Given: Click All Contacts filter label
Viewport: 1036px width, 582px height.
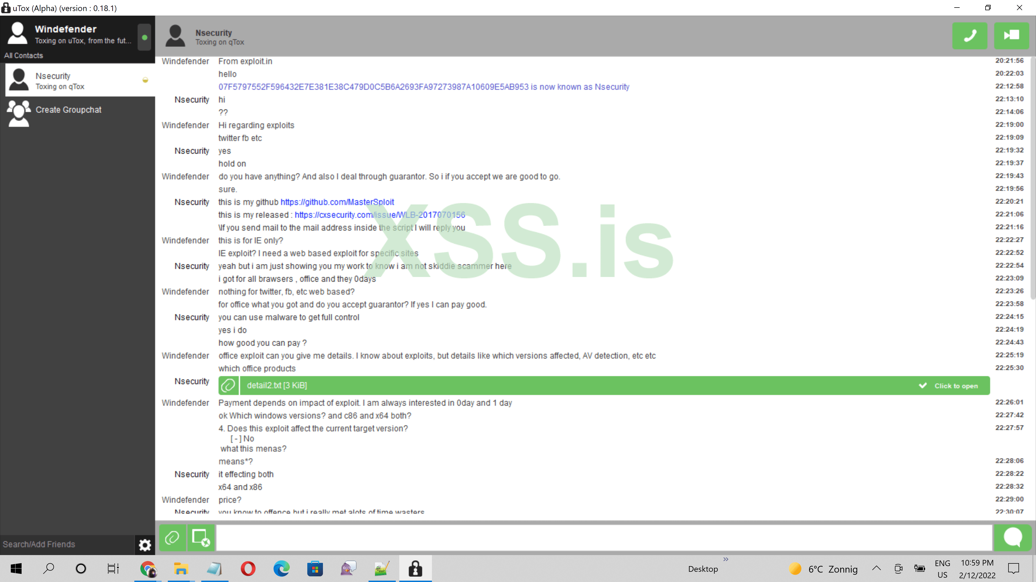Looking at the screenshot, I should point(23,56).
